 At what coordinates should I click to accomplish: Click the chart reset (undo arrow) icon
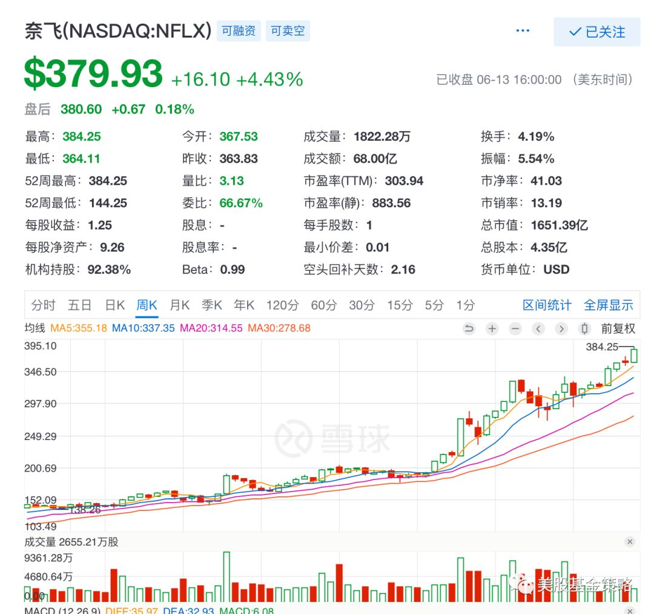pyautogui.click(x=469, y=329)
